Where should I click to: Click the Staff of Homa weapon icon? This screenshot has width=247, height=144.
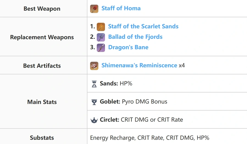(94, 9)
